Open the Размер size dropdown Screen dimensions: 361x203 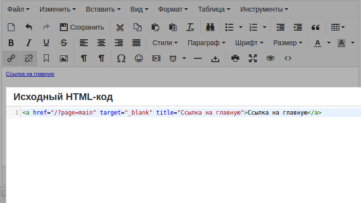[x=287, y=43]
